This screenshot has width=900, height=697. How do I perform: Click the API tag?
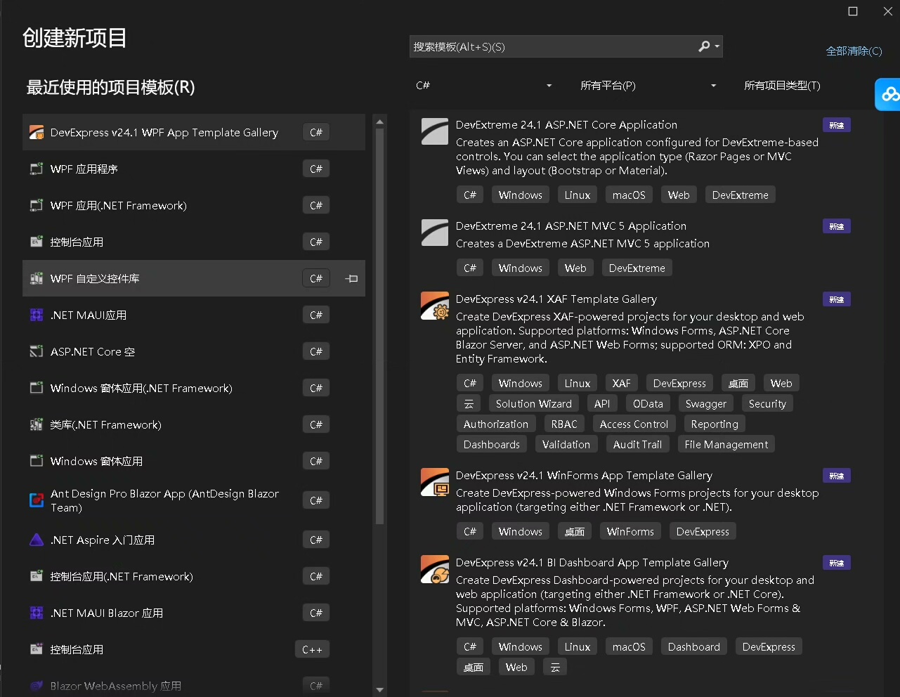coord(602,404)
